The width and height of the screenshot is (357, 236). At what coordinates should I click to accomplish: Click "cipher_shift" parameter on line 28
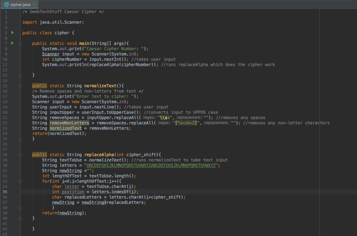click(141, 155)
